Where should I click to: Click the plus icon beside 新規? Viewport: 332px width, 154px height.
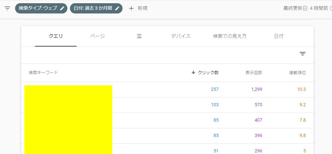pyautogui.click(x=131, y=8)
